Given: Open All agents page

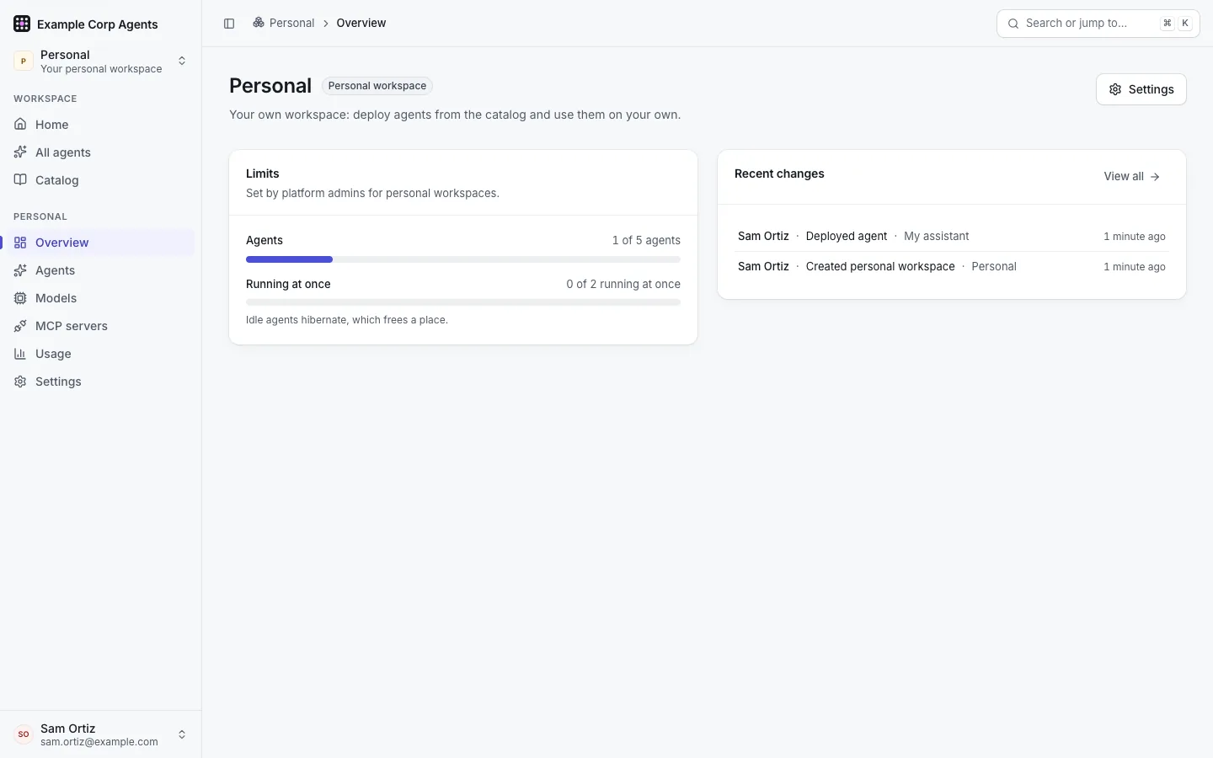Looking at the screenshot, I should [100, 152].
